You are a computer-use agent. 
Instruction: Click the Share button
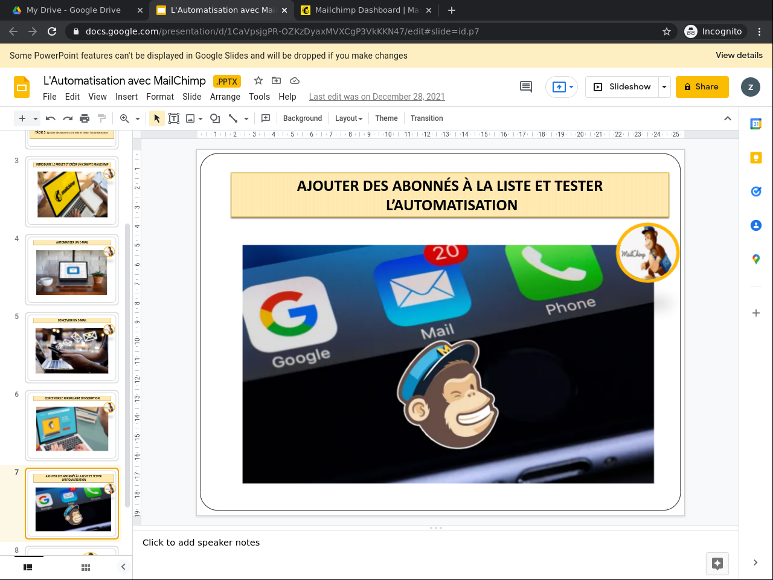702,87
